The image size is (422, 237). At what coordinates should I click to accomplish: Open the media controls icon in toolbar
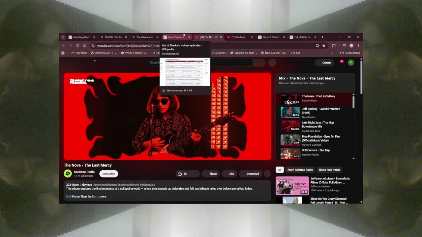pos(344,46)
